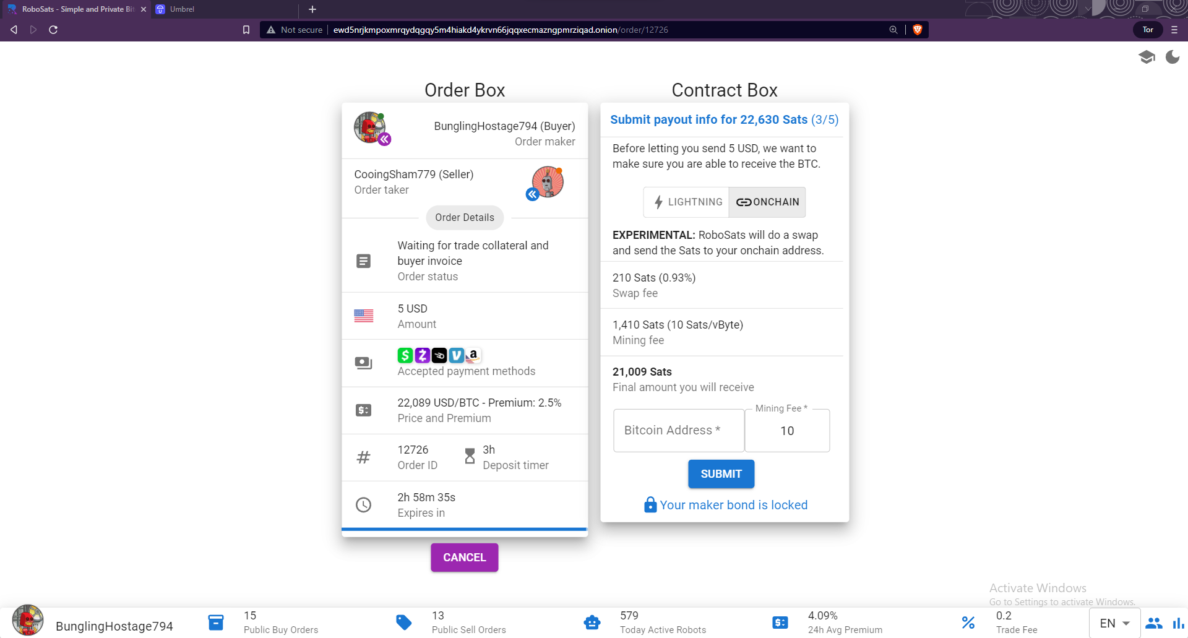The height and width of the screenshot is (638, 1188).
Task: Toggle dark mode moon icon
Action: [1172, 58]
